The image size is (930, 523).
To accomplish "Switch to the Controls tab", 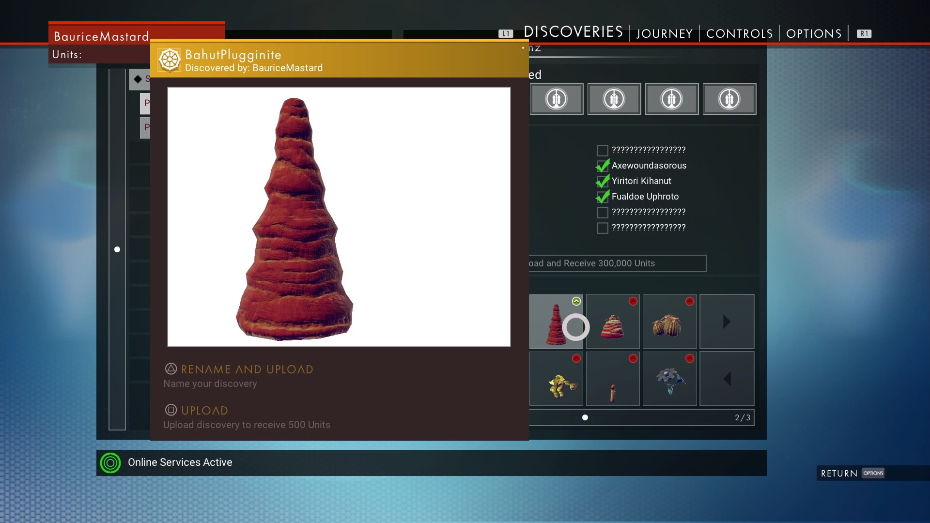I will tap(739, 33).
